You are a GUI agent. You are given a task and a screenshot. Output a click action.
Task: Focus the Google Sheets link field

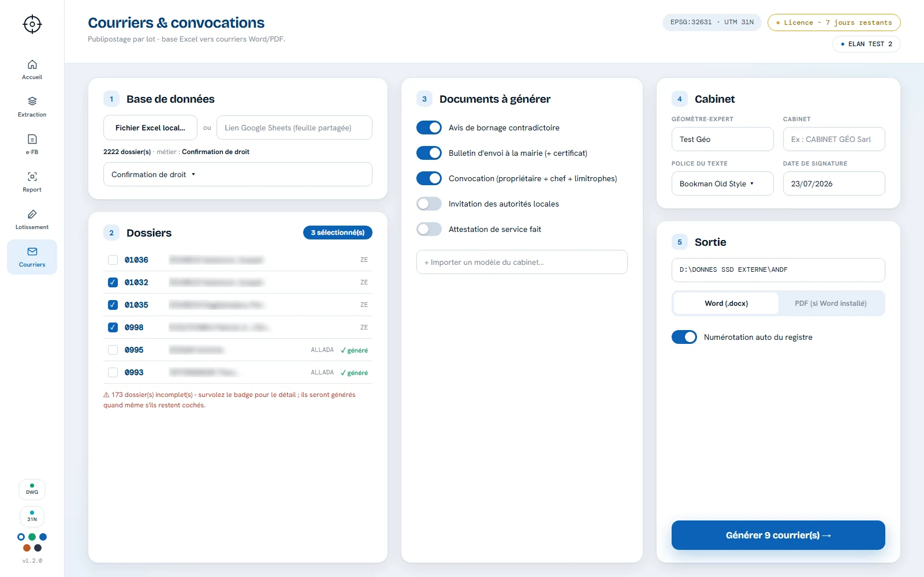295,128
